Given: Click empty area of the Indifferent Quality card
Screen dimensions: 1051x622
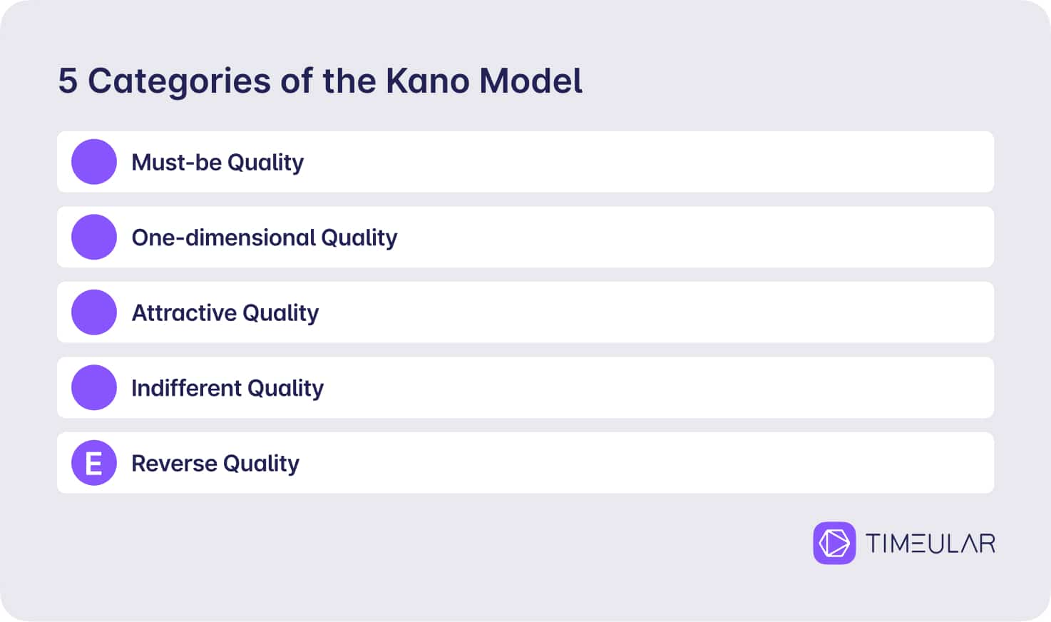Looking at the screenshot, I should click(642, 387).
